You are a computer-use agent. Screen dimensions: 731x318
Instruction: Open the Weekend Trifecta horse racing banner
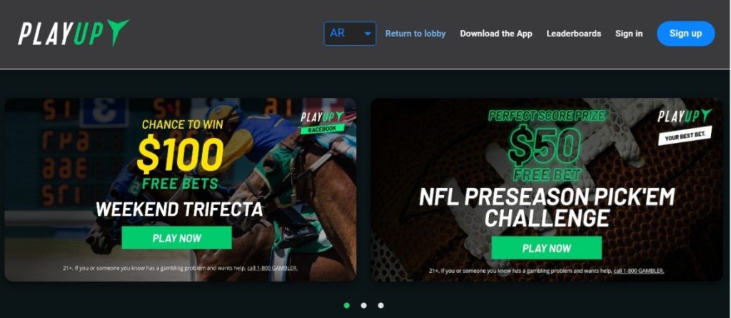(181, 189)
